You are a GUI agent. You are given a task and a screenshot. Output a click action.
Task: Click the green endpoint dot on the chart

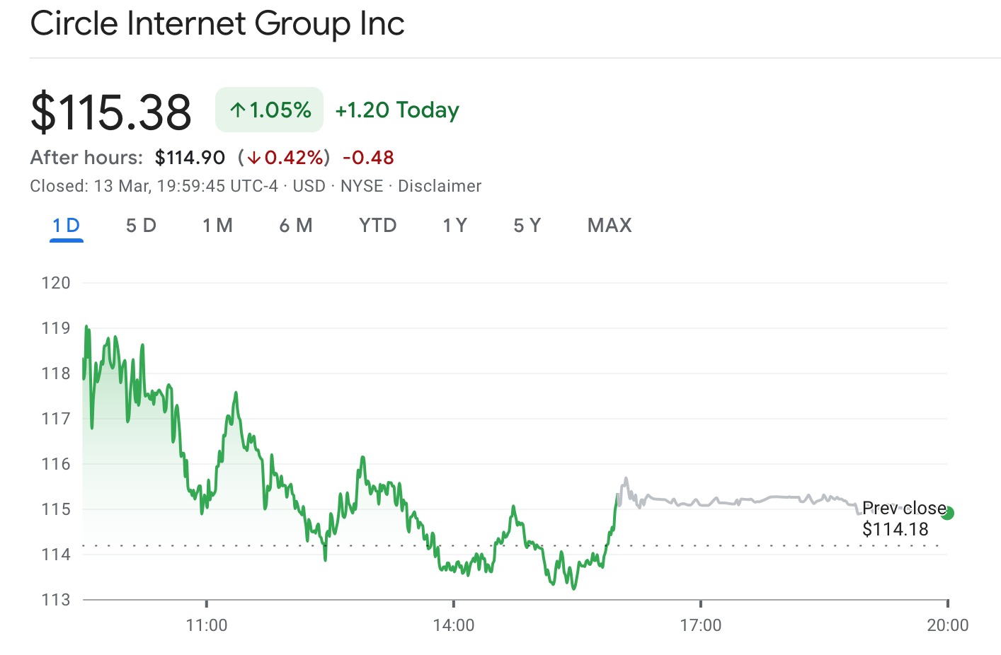(x=948, y=513)
